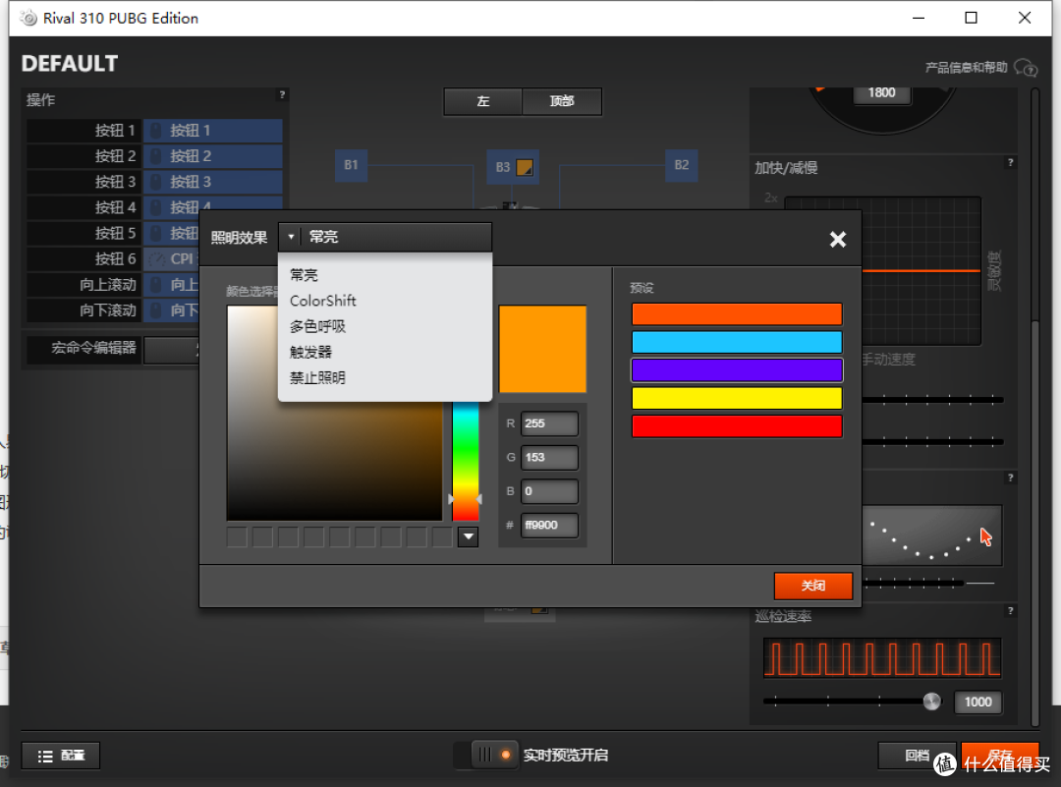Minimize the Rival 310 window
The image size is (1061, 787).
coord(919,18)
